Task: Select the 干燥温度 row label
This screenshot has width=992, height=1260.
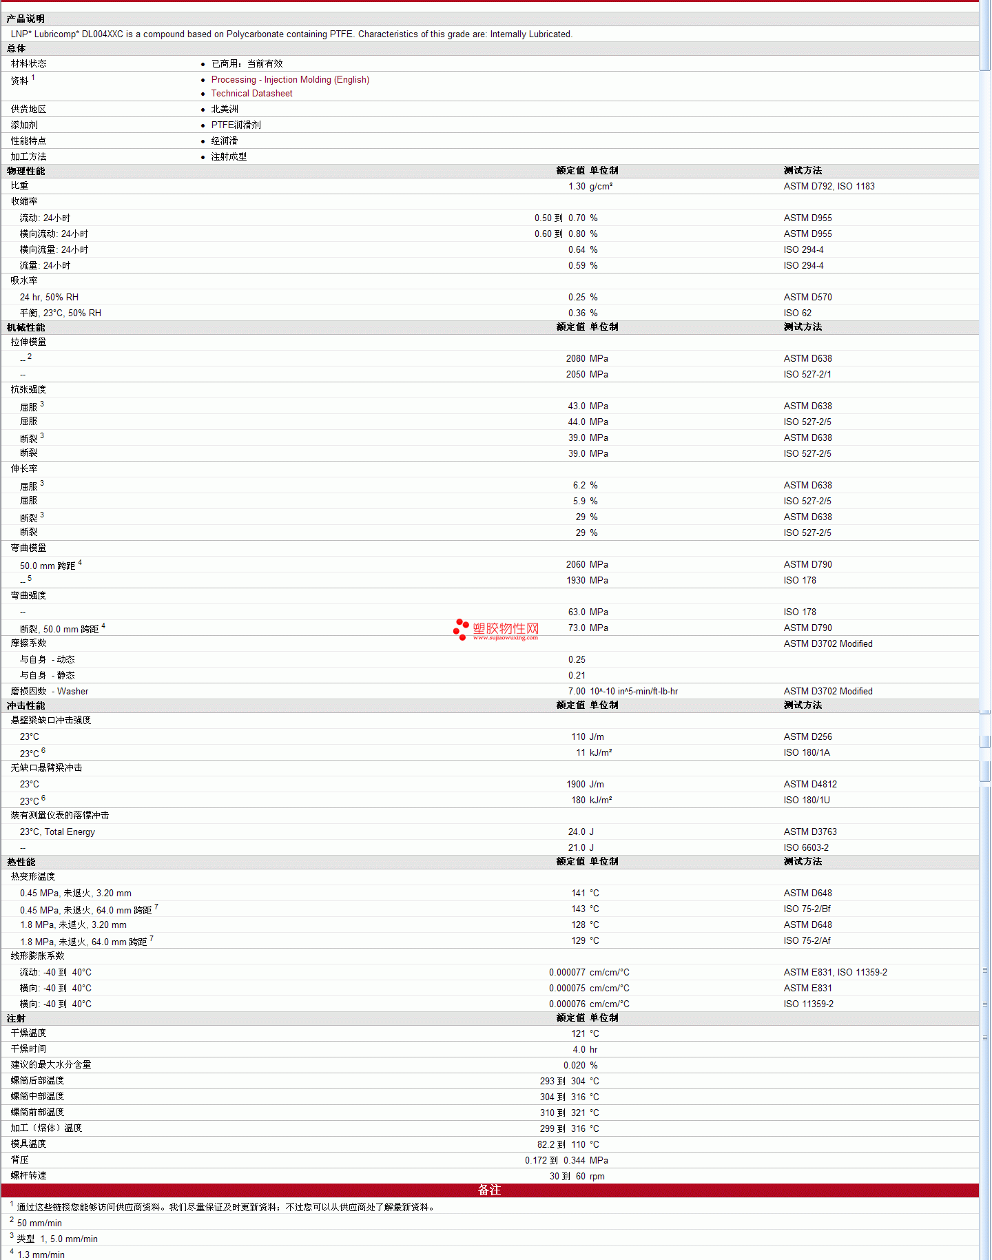Action: tap(29, 1033)
